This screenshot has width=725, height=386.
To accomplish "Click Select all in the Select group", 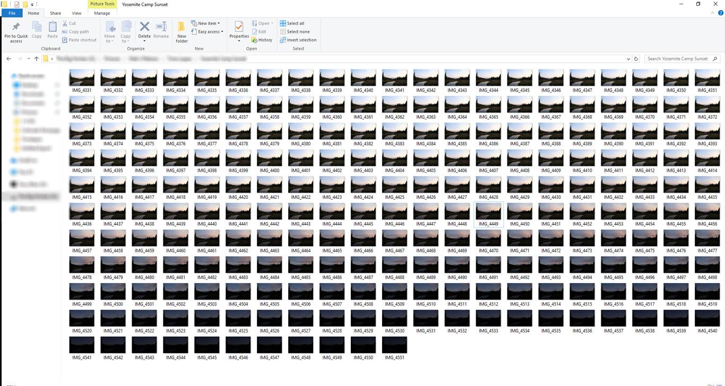I will (292, 23).
